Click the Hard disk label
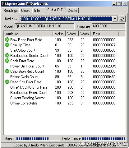 pyautogui.click(x=10, y=19)
